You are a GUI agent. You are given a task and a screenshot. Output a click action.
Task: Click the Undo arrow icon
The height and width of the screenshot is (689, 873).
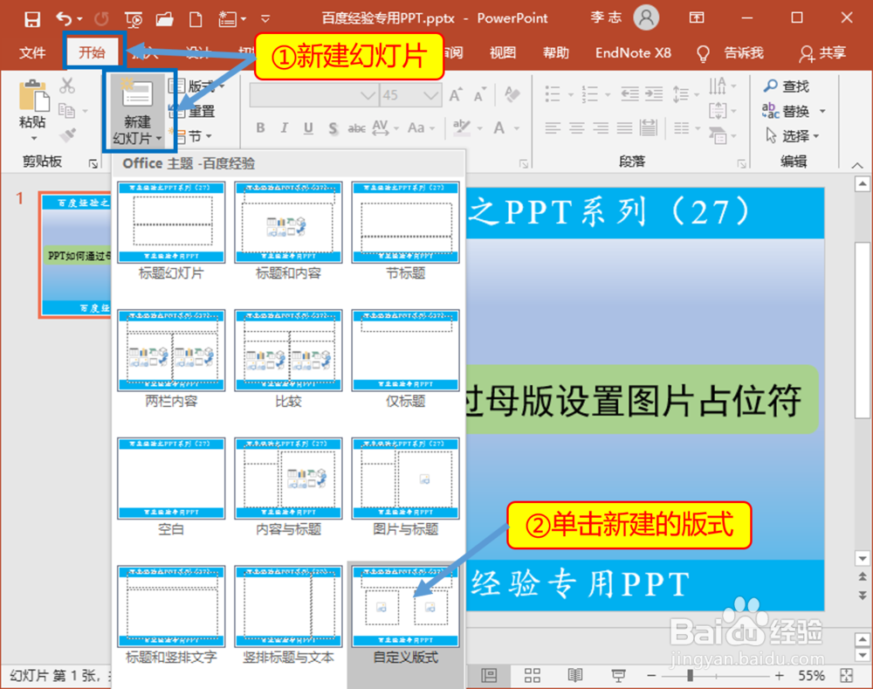(x=64, y=19)
